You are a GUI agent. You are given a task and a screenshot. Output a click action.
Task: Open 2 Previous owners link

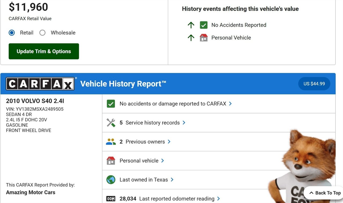tap(145, 142)
